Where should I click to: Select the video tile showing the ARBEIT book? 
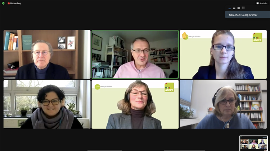pos(47,55)
